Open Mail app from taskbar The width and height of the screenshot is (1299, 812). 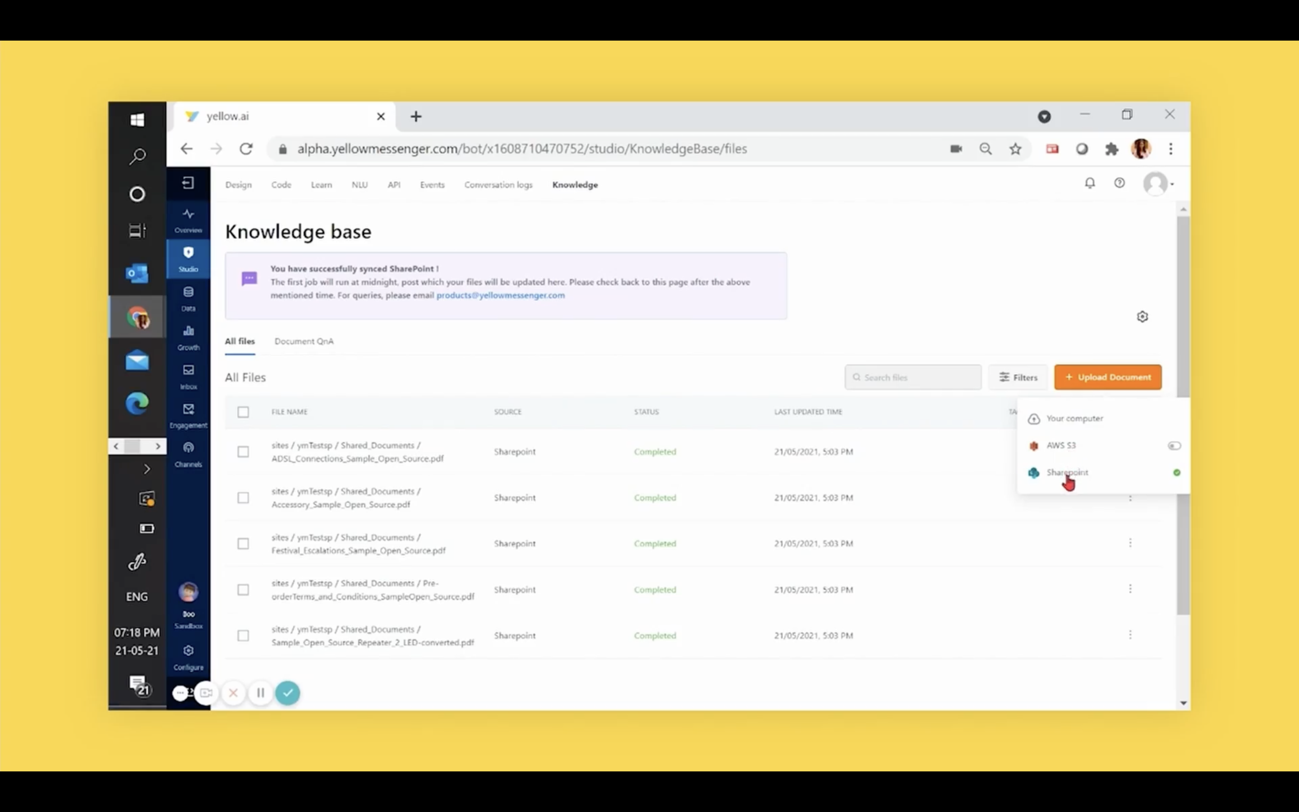pos(138,360)
